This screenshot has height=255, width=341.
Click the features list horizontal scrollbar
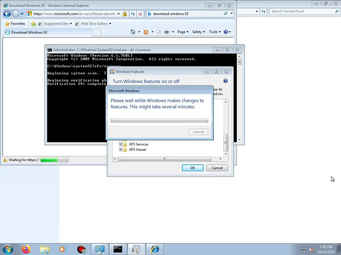point(165,159)
